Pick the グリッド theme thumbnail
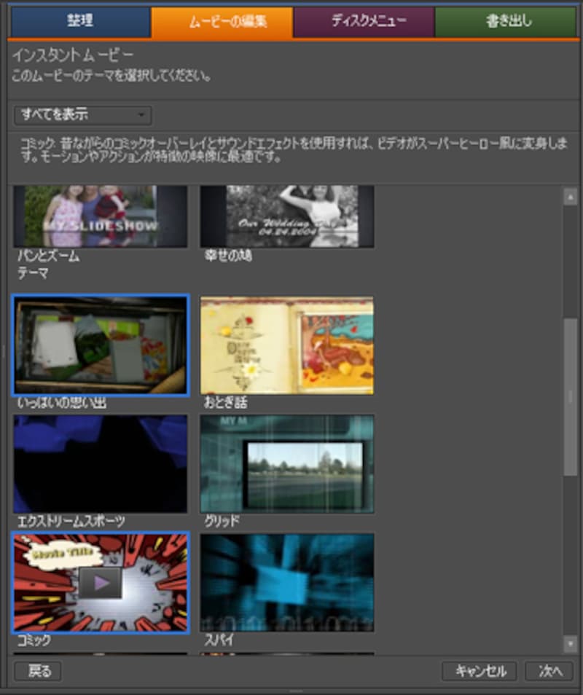 [x=287, y=463]
